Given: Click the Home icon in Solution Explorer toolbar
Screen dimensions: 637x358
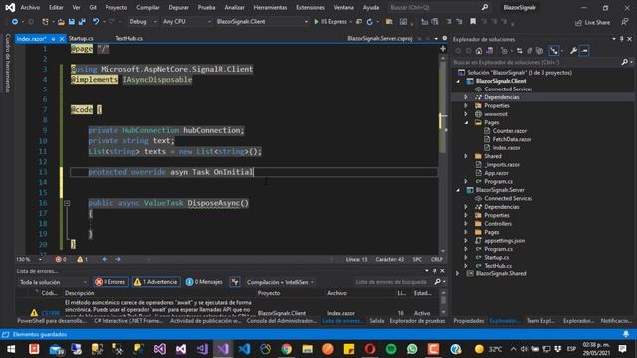Looking at the screenshot, I should [x=479, y=51].
